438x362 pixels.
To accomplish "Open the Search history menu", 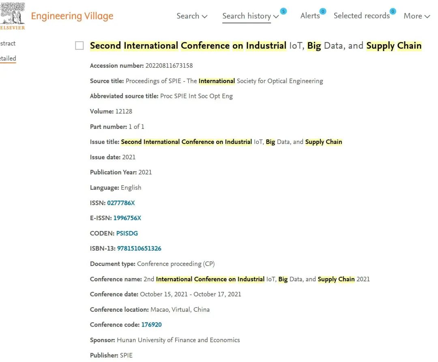I will [x=247, y=16].
